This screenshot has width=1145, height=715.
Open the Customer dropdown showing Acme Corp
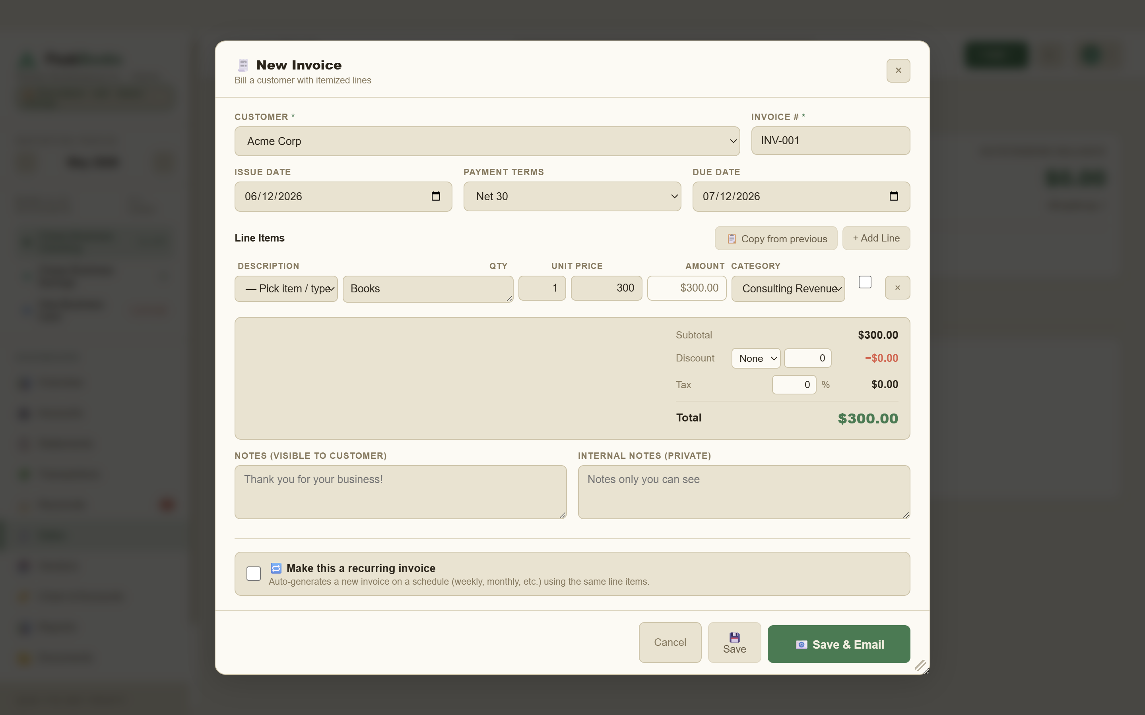487,141
